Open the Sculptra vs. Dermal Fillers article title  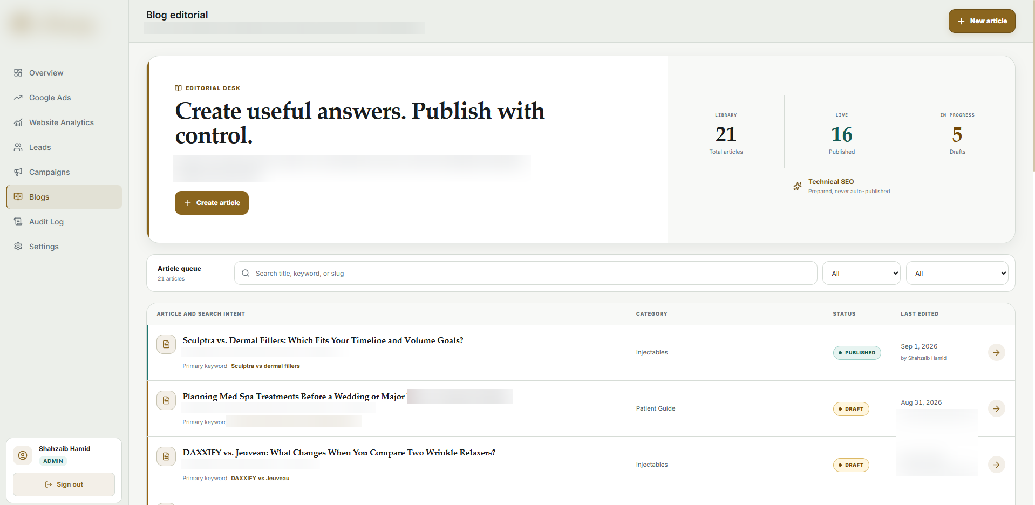coord(323,340)
